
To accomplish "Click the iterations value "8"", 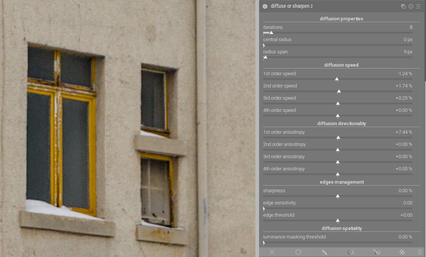I will pos(411,27).
